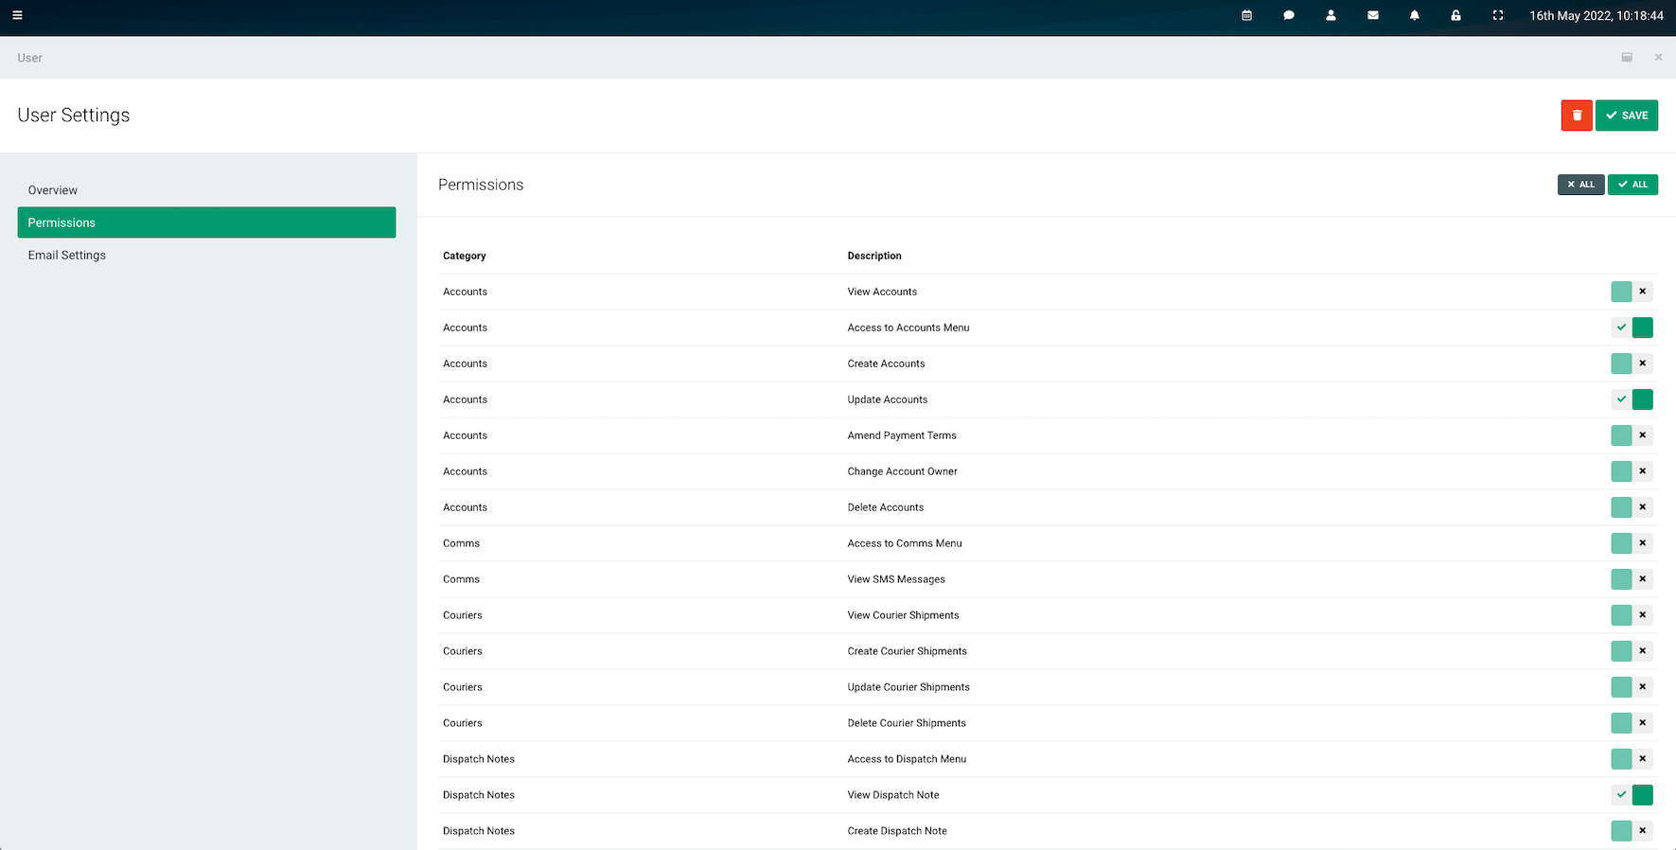Open the chat bubble icon

1289,15
